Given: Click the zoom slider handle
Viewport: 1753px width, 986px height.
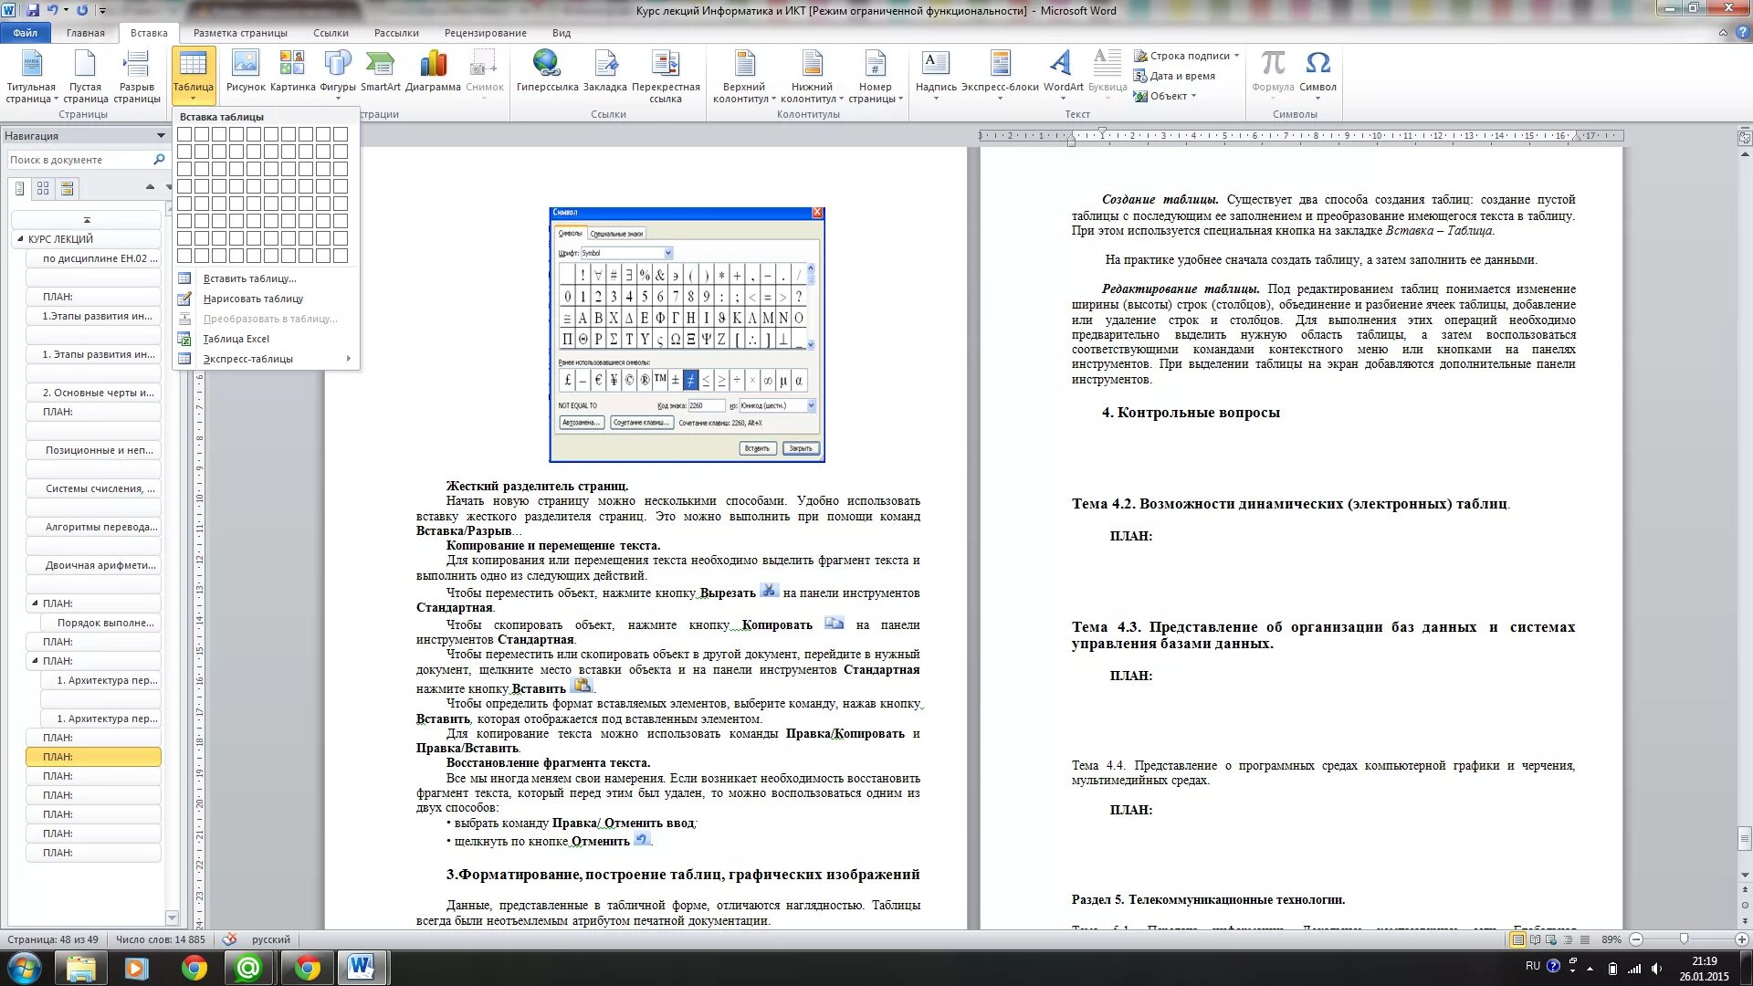Looking at the screenshot, I should click(1685, 939).
